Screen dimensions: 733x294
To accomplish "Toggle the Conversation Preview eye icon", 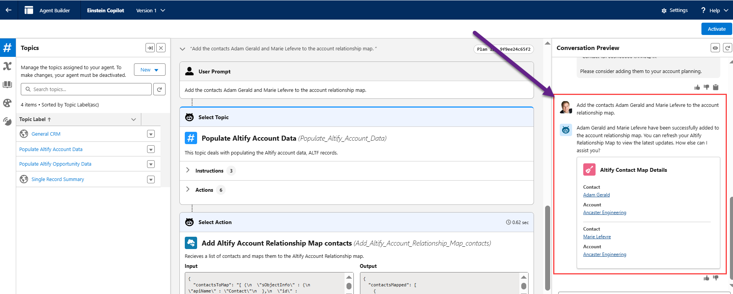I will coord(715,48).
